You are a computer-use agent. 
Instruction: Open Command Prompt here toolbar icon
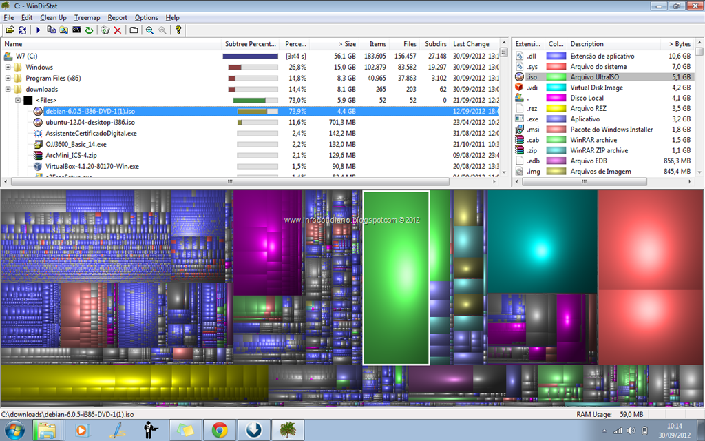76,31
